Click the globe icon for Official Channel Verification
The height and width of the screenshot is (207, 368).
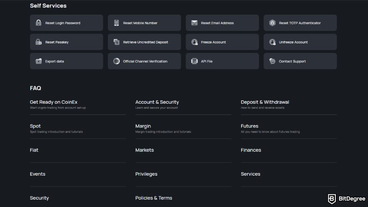116,61
